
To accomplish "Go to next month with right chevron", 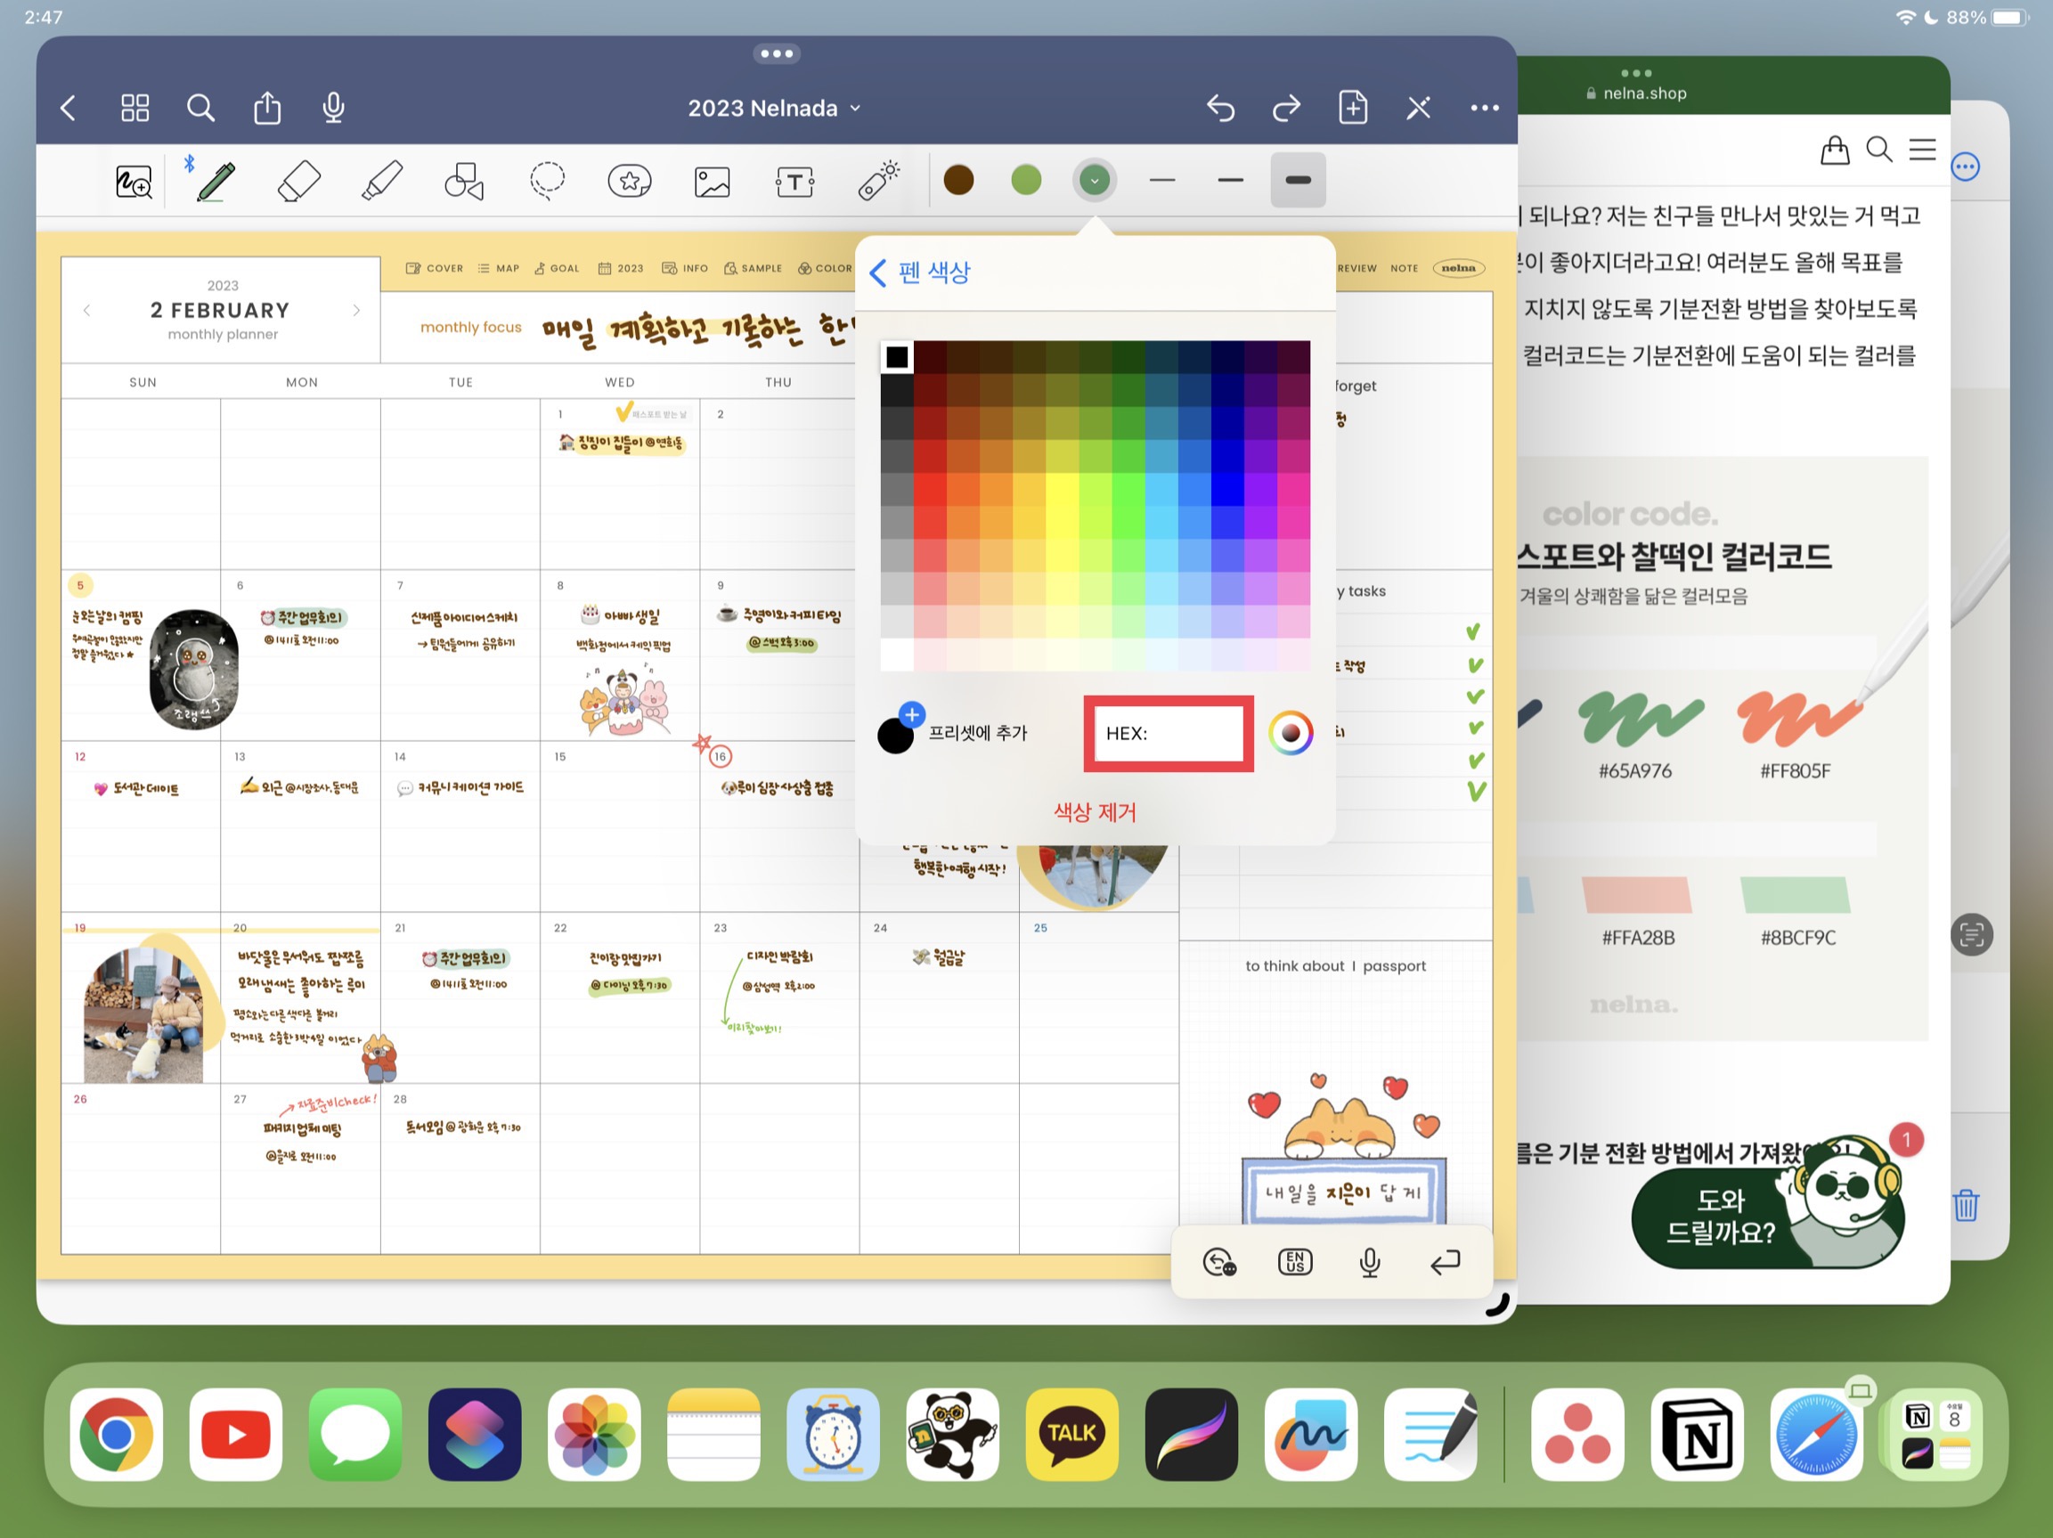I will point(356,310).
